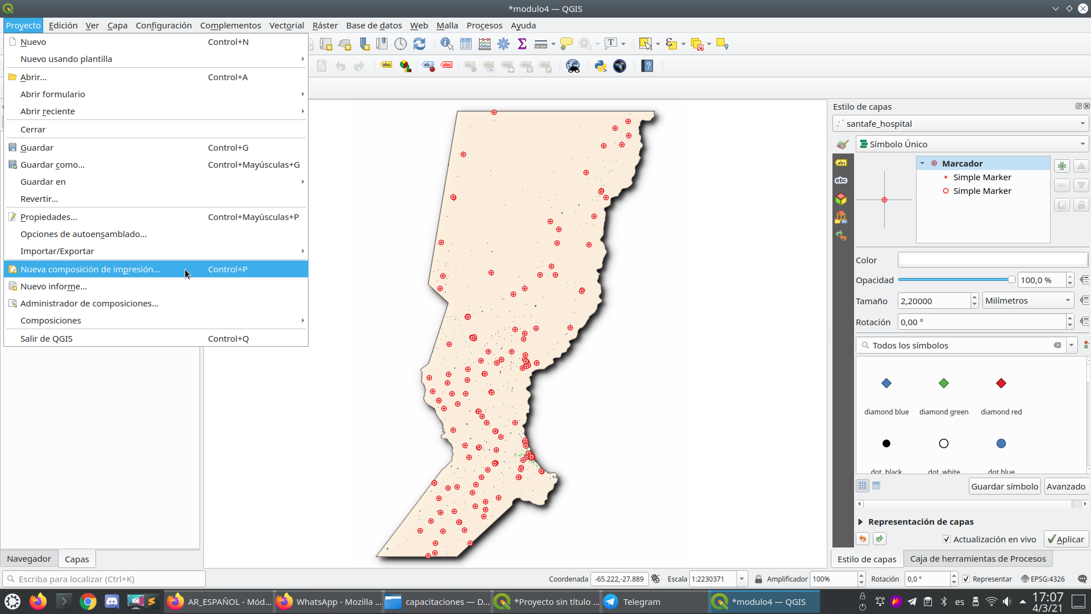1091x614 pixels.
Task: Open the layer labeling options yellow abc icon
Action: click(x=386, y=66)
